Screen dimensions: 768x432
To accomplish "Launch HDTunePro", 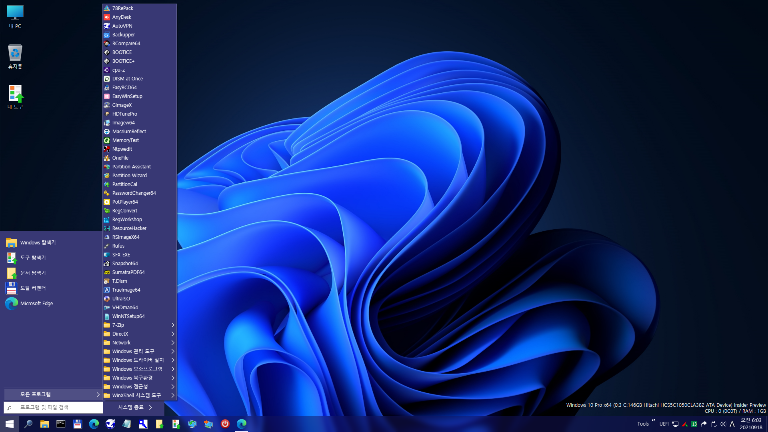I will pos(139,114).
